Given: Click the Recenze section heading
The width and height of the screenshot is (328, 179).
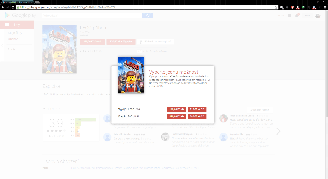Looking at the screenshot, I should pos(51,108).
